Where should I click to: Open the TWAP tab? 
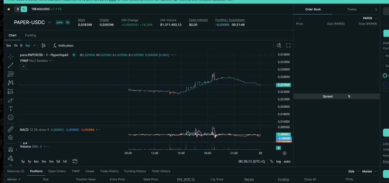[76, 171]
